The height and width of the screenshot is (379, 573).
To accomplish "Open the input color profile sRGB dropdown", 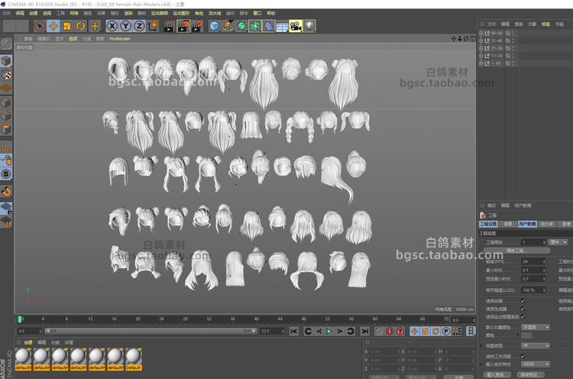I will (535, 364).
